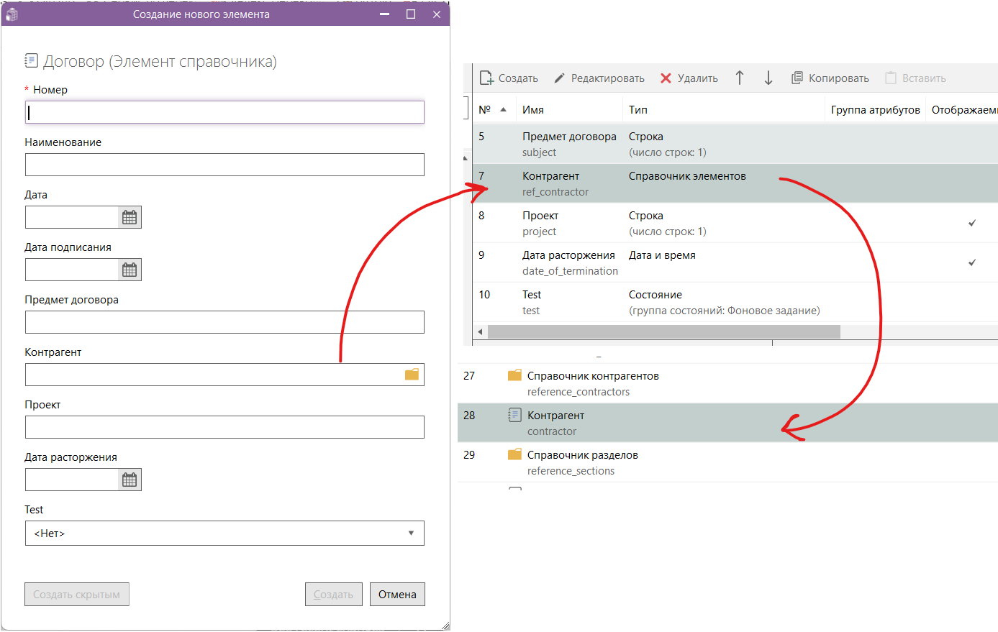Image resolution: width=998 pixels, height=632 pixels.
Task: Open calendar for Дата расторжения field
Action: pyautogui.click(x=130, y=480)
